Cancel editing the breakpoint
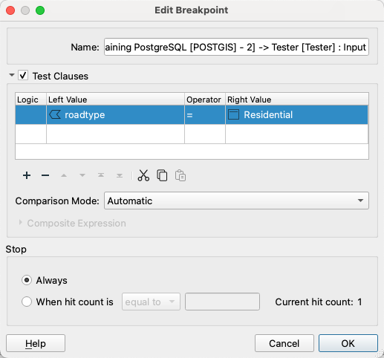The image size is (384, 358). [284, 343]
